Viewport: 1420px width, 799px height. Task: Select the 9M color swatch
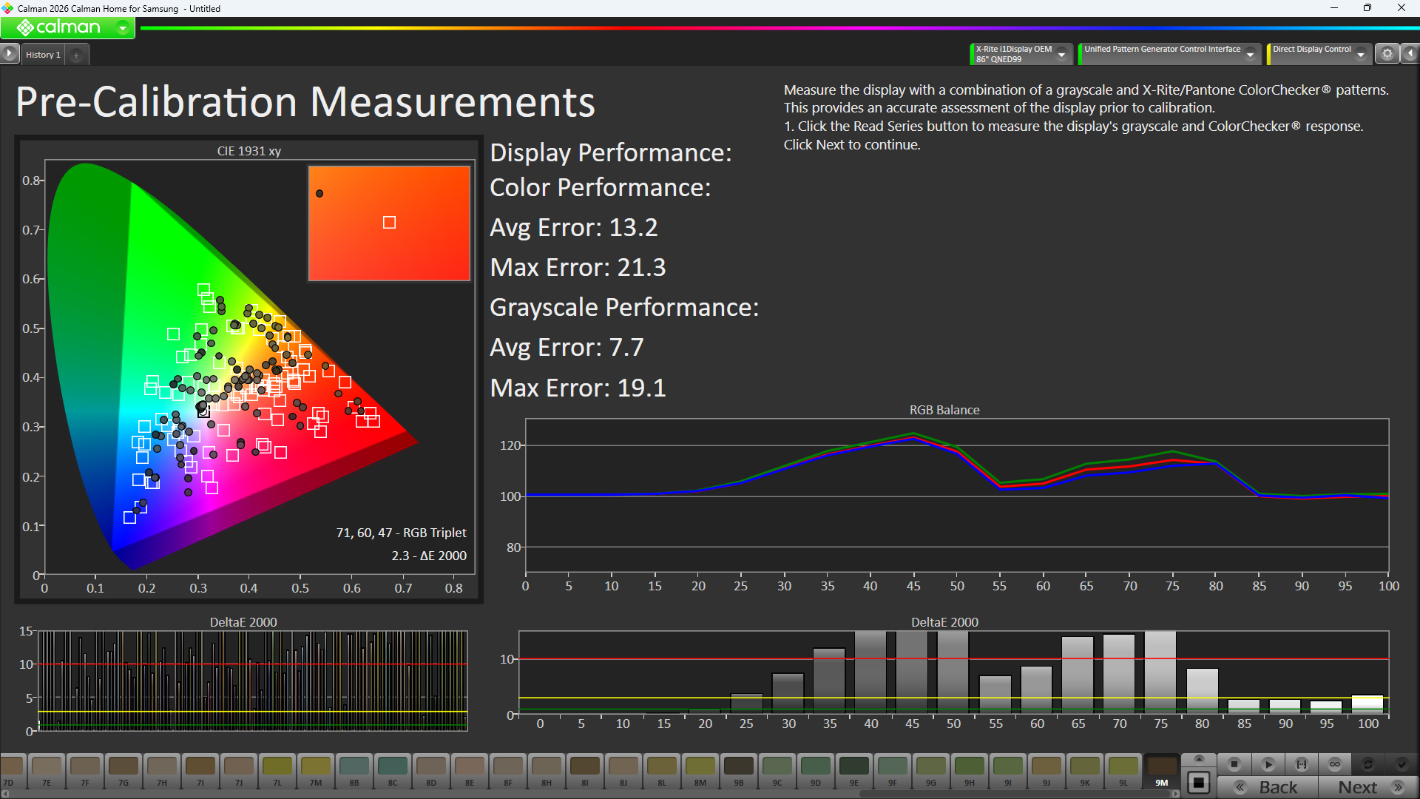click(1161, 770)
